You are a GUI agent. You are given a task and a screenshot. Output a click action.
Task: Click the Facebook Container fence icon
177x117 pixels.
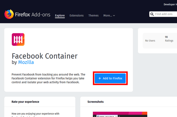coord(18,39)
